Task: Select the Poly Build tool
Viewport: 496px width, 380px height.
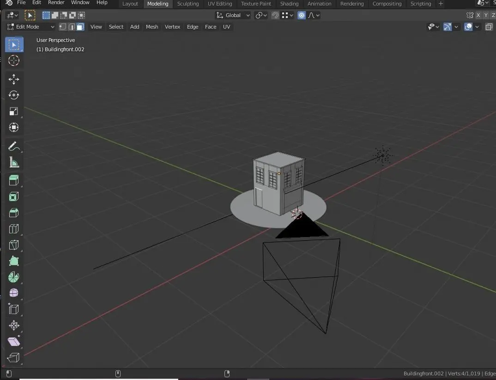Action: 14,261
